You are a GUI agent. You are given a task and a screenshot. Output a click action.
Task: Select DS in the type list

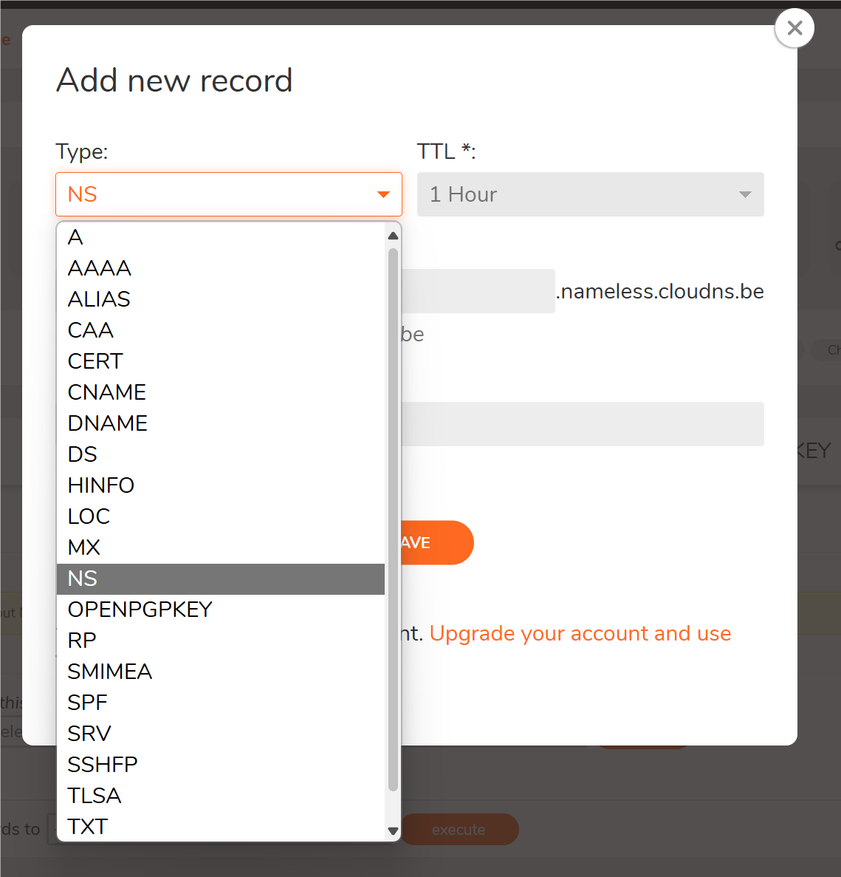coord(221,454)
